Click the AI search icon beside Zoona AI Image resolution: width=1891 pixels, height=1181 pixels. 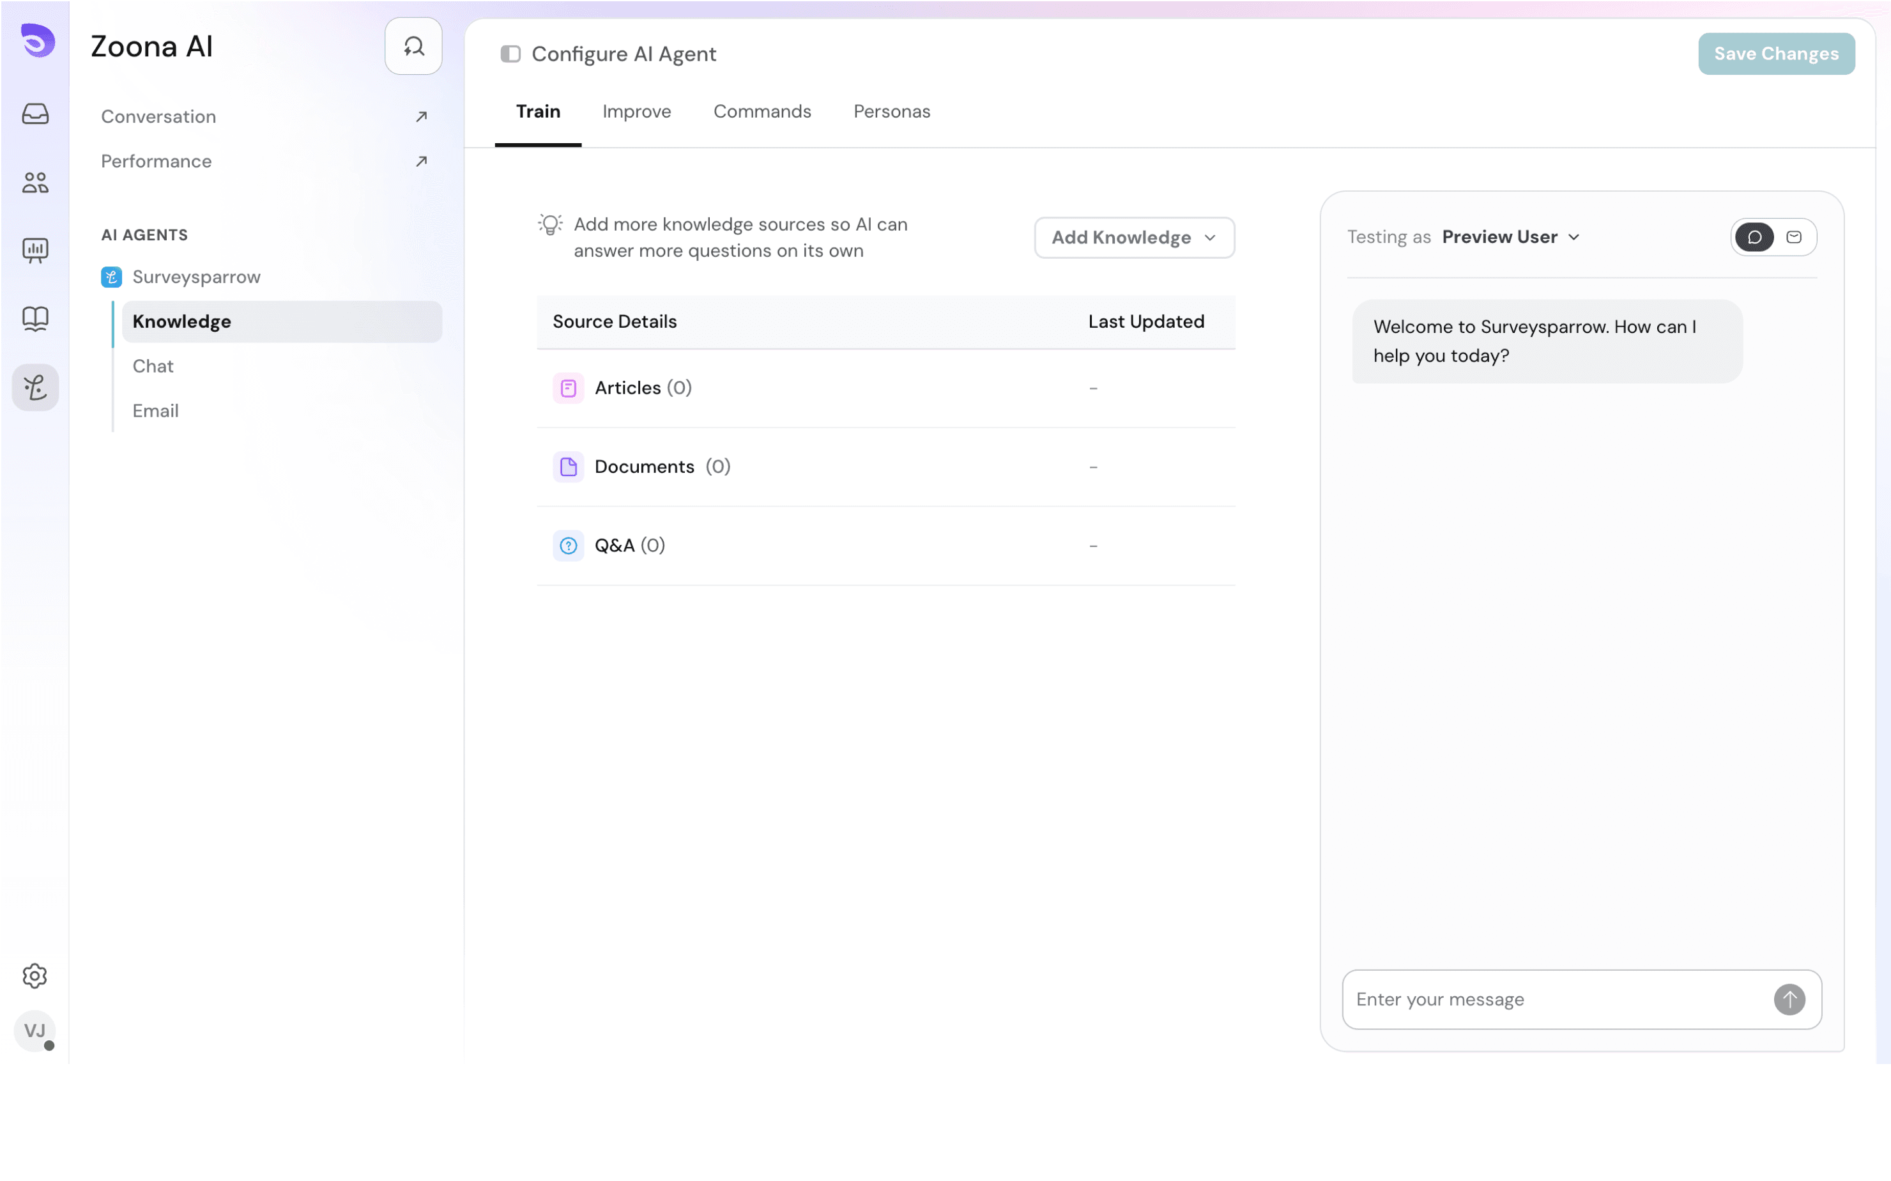pos(413,46)
